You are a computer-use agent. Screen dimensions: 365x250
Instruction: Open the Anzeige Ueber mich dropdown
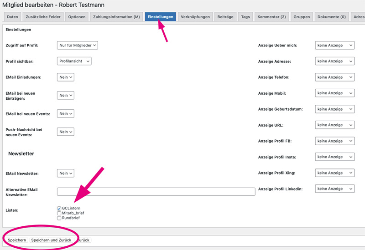click(334, 46)
